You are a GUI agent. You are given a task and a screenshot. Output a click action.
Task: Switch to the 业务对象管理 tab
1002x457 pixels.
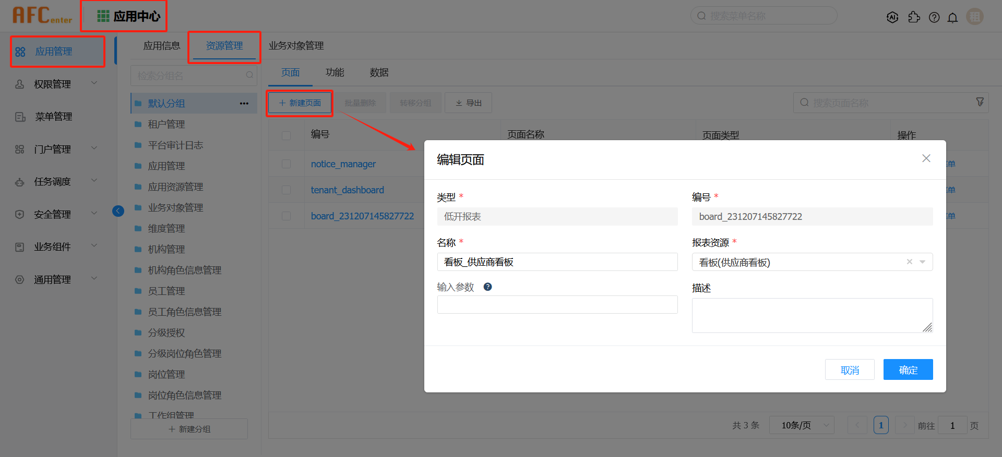pos(296,46)
